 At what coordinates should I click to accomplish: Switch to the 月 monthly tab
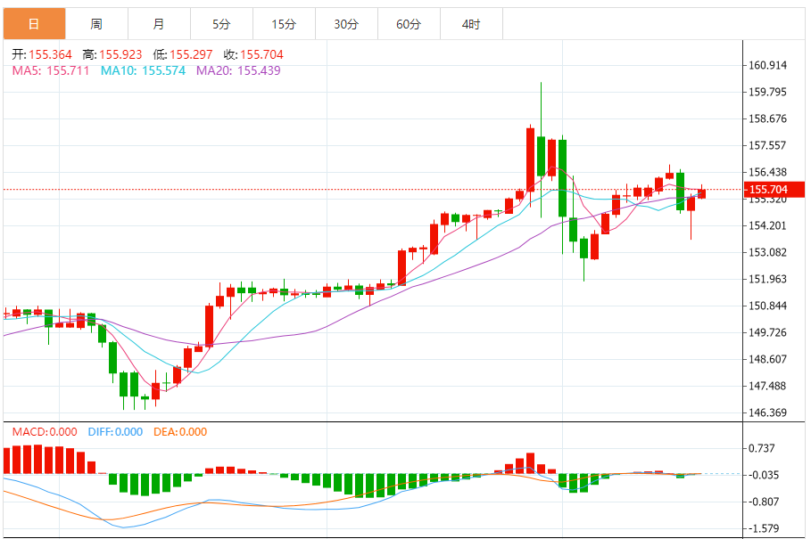160,24
